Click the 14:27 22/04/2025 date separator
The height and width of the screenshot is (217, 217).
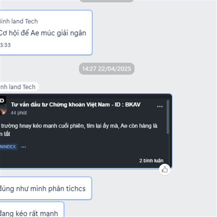pos(107,69)
